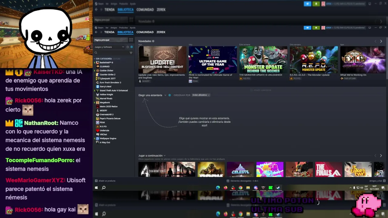Open the Ayuda menu

pos(132,28)
